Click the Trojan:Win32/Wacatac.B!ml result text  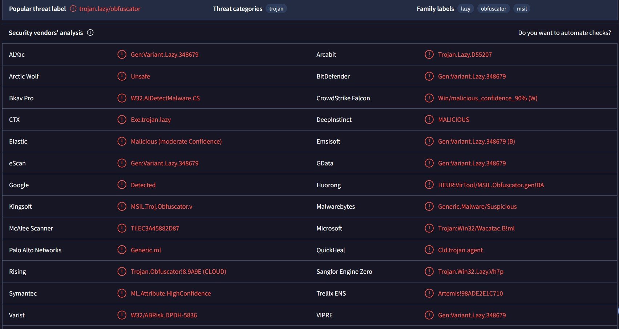[476, 228]
